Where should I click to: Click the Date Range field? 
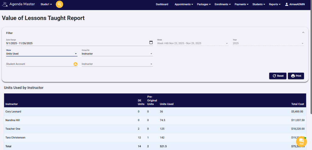click(76, 43)
